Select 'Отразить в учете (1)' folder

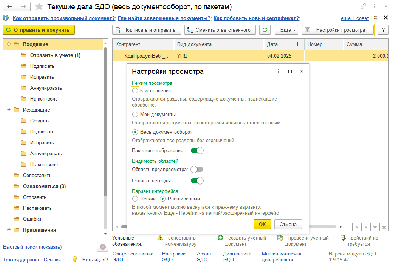55,55
